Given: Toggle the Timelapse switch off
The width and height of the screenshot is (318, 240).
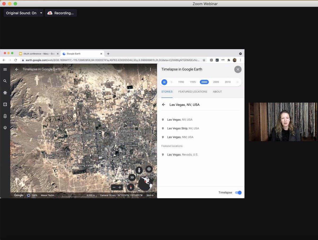Looking at the screenshot, I should coord(238,193).
